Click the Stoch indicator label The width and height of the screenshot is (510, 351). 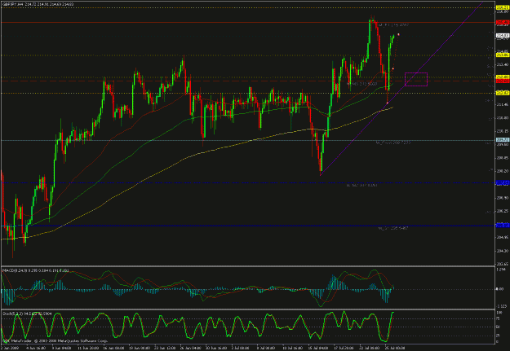(27, 314)
